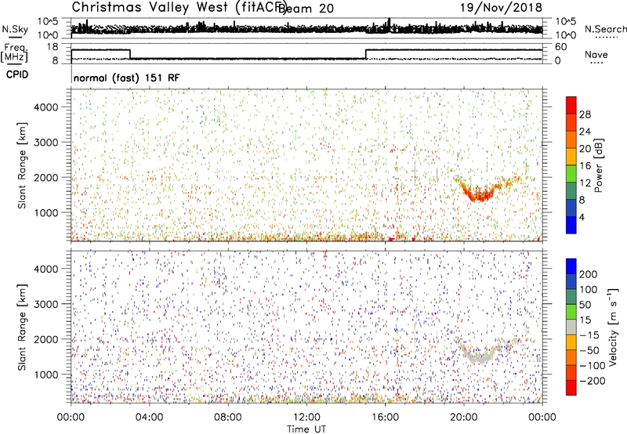Click the 'Time UT' axis title
The image size is (627, 434).
[x=306, y=429]
